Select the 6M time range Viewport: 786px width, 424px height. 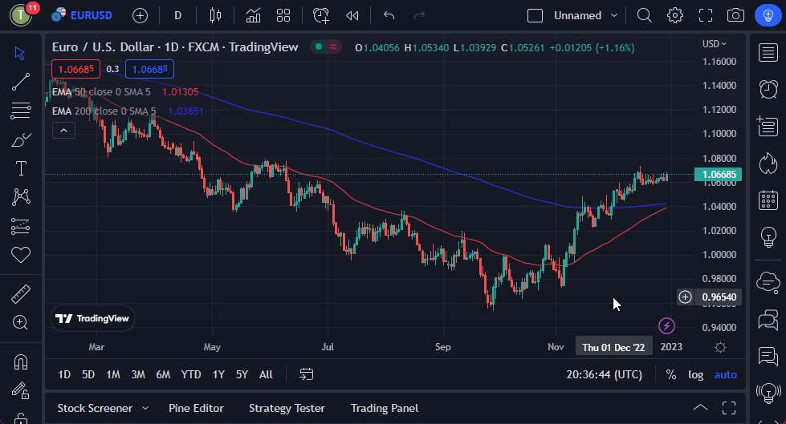point(163,374)
